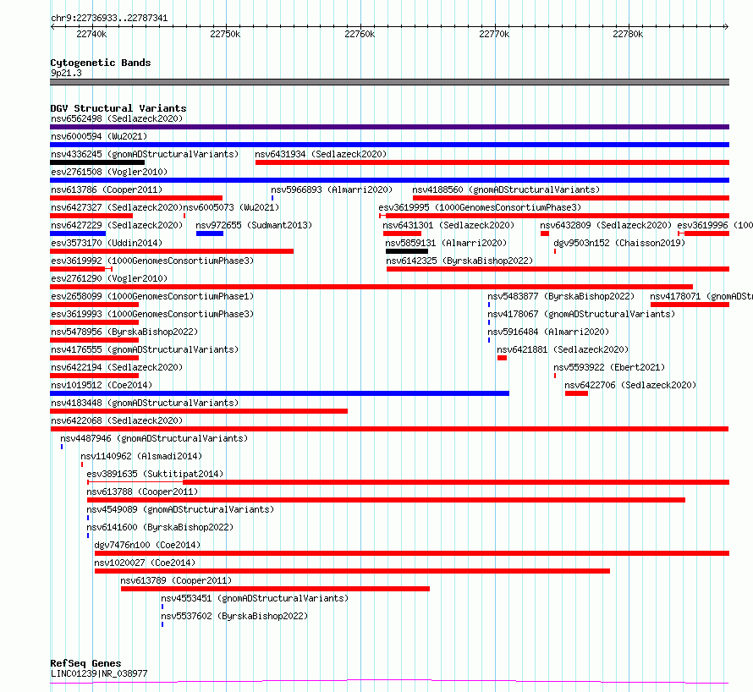Click the nsv6431934 (Sedlazeck2020) label
Screen dimensions: 753x692
[x=321, y=154]
